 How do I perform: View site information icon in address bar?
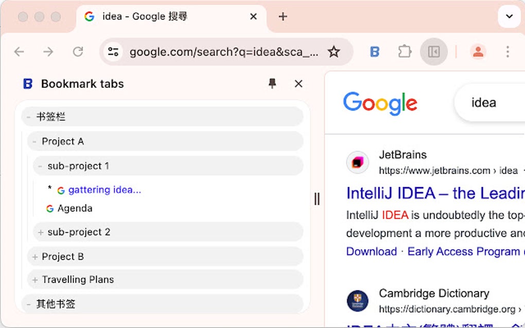(113, 51)
